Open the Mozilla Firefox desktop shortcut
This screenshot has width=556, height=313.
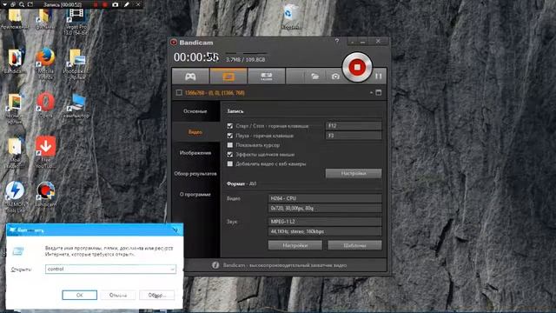pos(46,63)
